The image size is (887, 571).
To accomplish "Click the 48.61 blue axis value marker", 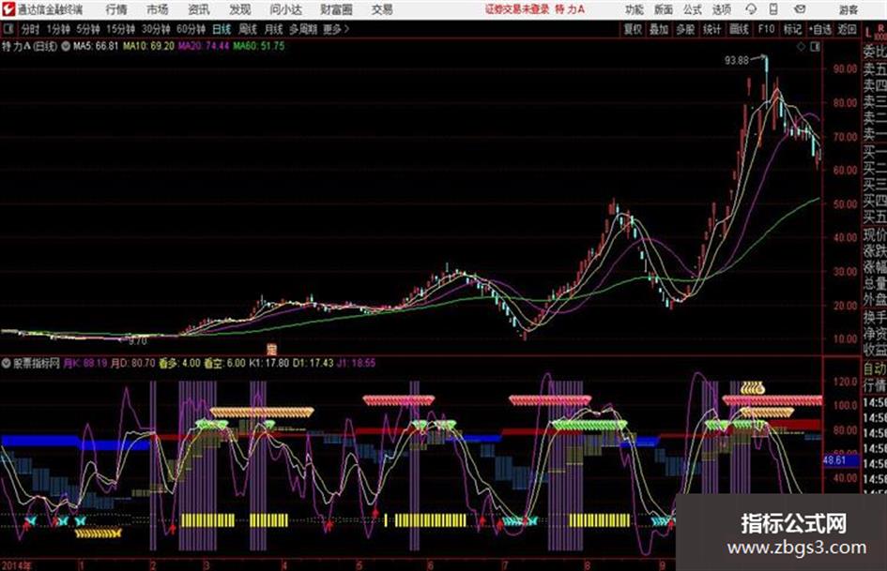I will (834, 460).
